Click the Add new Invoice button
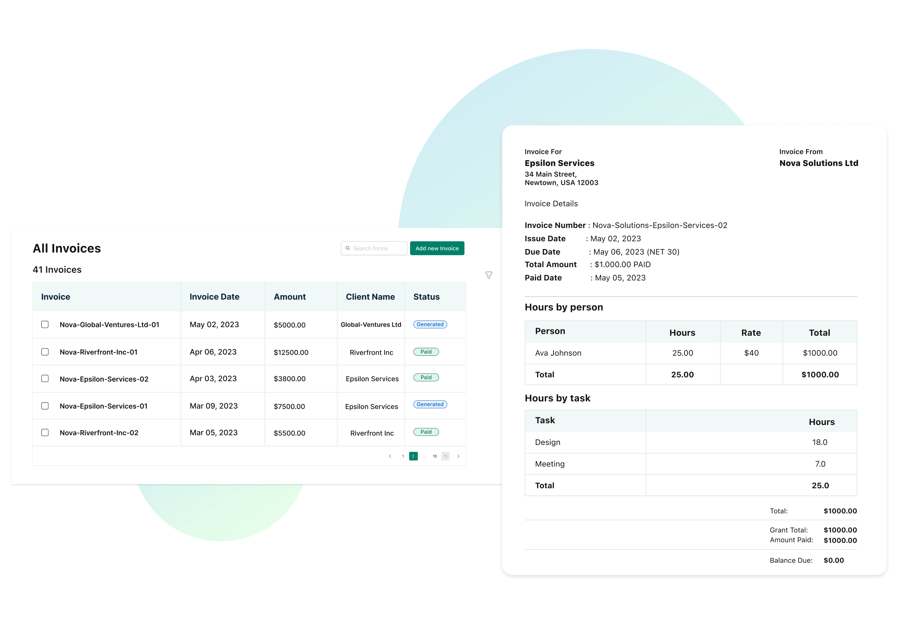The width and height of the screenshot is (898, 624). 437,248
